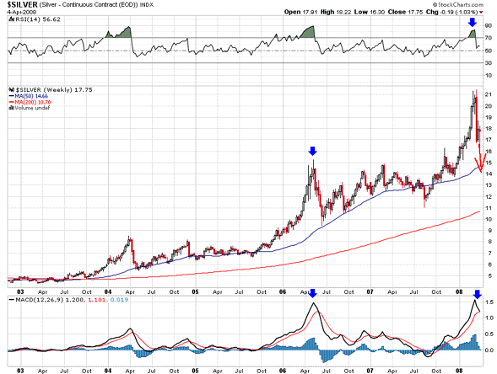Click year 04 label under the price panel
Image resolution: width=497 pixels, height=374 pixels.
pyautogui.click(x=108, y=291)
